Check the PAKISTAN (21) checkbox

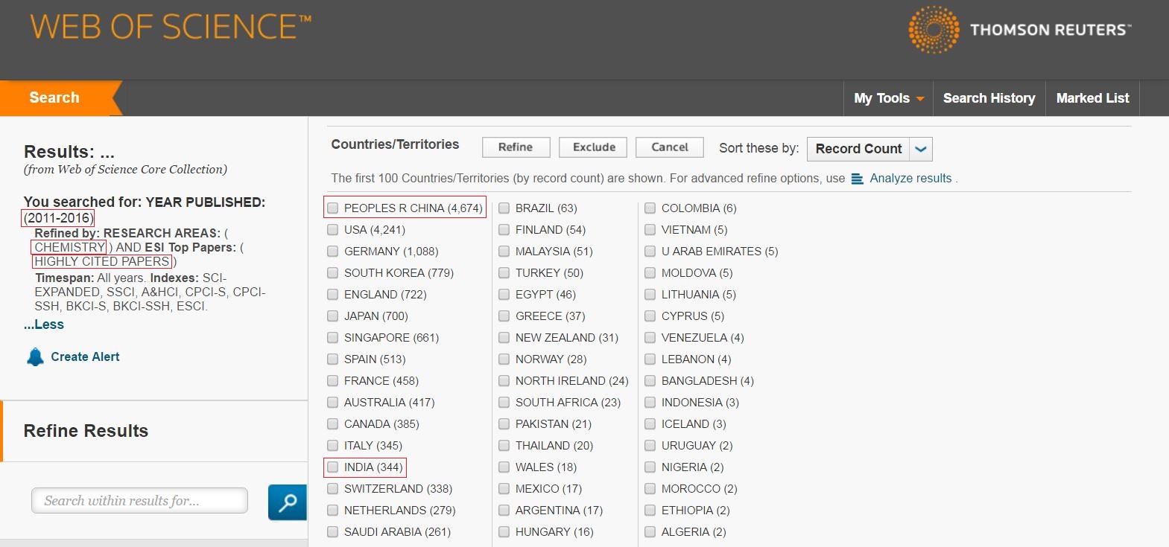pyautogui.click(x=504, y=424)
